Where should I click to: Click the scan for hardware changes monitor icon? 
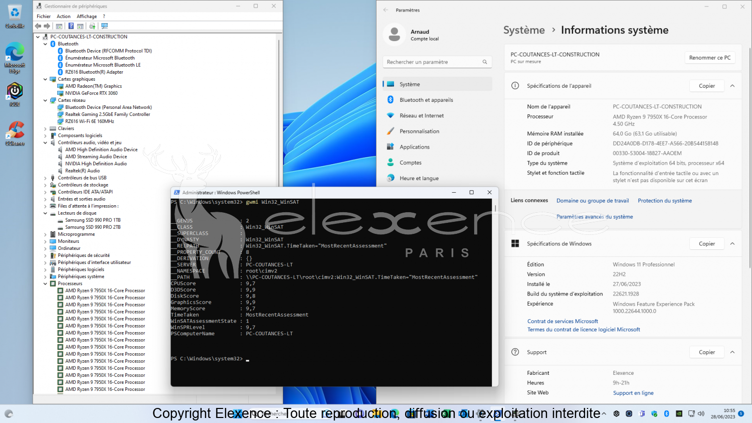pos(104,26)
